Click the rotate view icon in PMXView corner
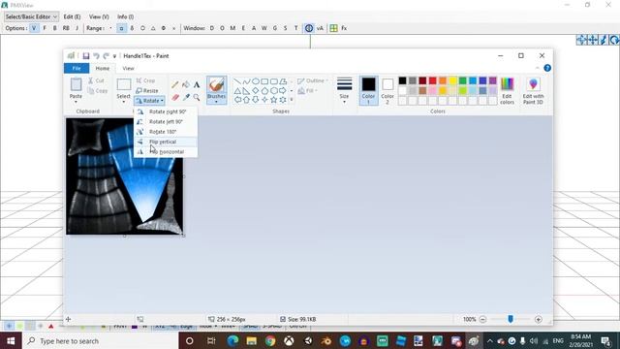This screenshot has height=349, width=620. 614,40
